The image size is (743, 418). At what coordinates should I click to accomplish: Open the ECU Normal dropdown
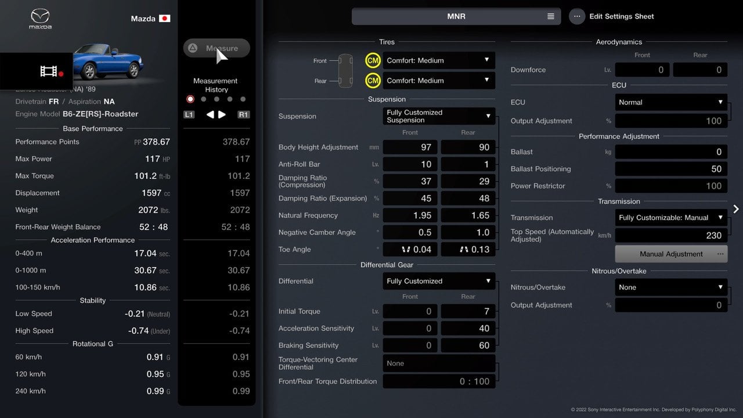671,102
